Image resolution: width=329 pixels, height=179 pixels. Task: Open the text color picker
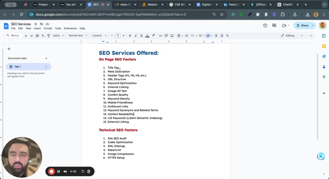tap(147, 36)
